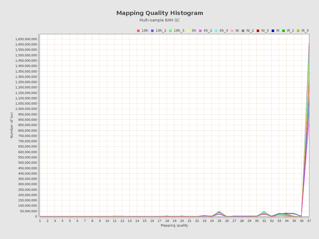Viewport: 319px width, 239px height.
Task: Click the Mapping Quality Histogram title
Action: click(159, 13)
